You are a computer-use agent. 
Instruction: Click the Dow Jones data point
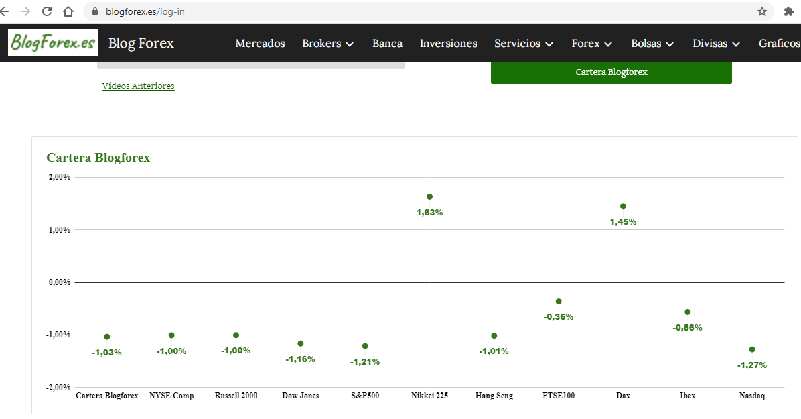[300, 343]
